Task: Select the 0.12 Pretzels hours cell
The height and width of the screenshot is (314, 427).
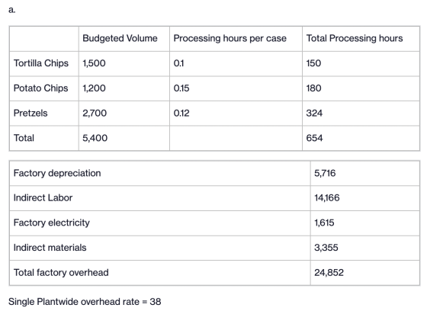Action: click(x=181, y=114)
